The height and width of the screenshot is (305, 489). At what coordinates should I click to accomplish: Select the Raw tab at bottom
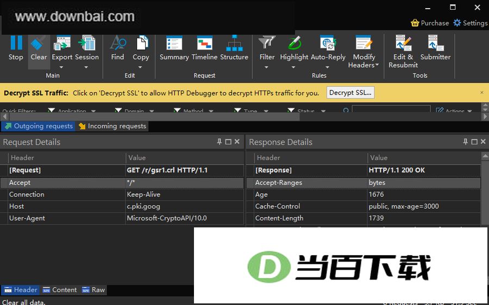click(x=93, y=290)
